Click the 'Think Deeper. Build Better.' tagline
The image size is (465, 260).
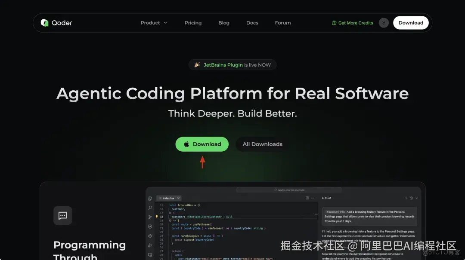pos(232,114)
